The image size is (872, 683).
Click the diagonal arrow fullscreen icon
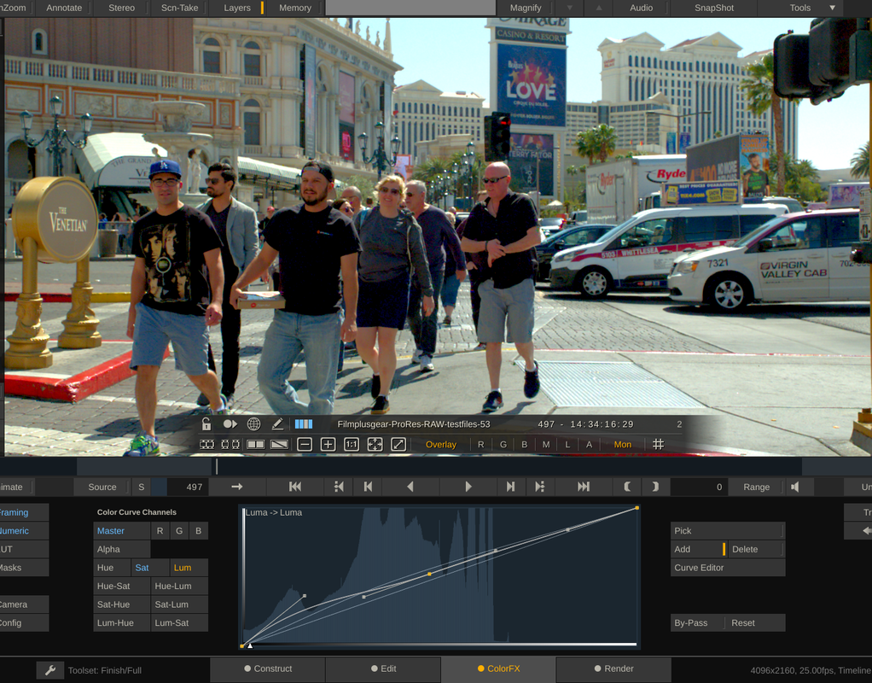[x=398, y=444]
